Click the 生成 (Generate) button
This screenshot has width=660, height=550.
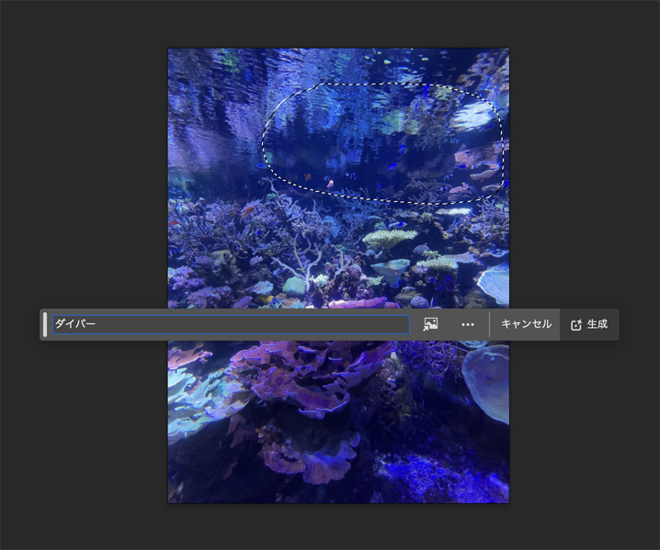(x=589, y=324)
